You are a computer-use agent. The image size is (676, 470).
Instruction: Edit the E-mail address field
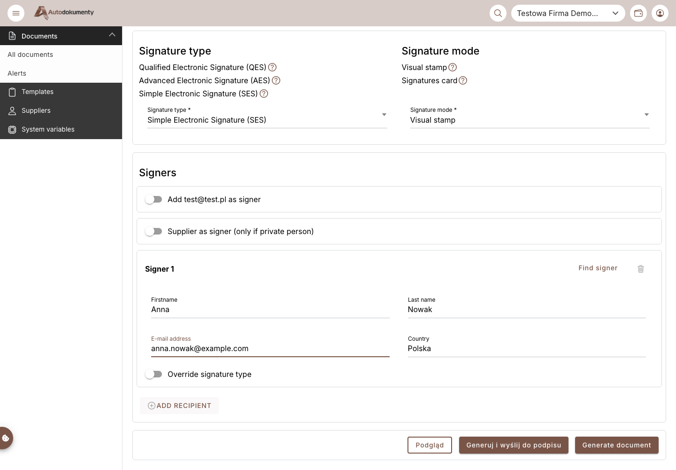click(270, 346)
